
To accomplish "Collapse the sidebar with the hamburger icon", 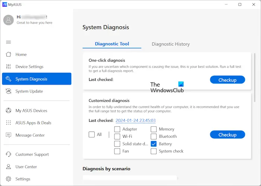I will [9, 42].
